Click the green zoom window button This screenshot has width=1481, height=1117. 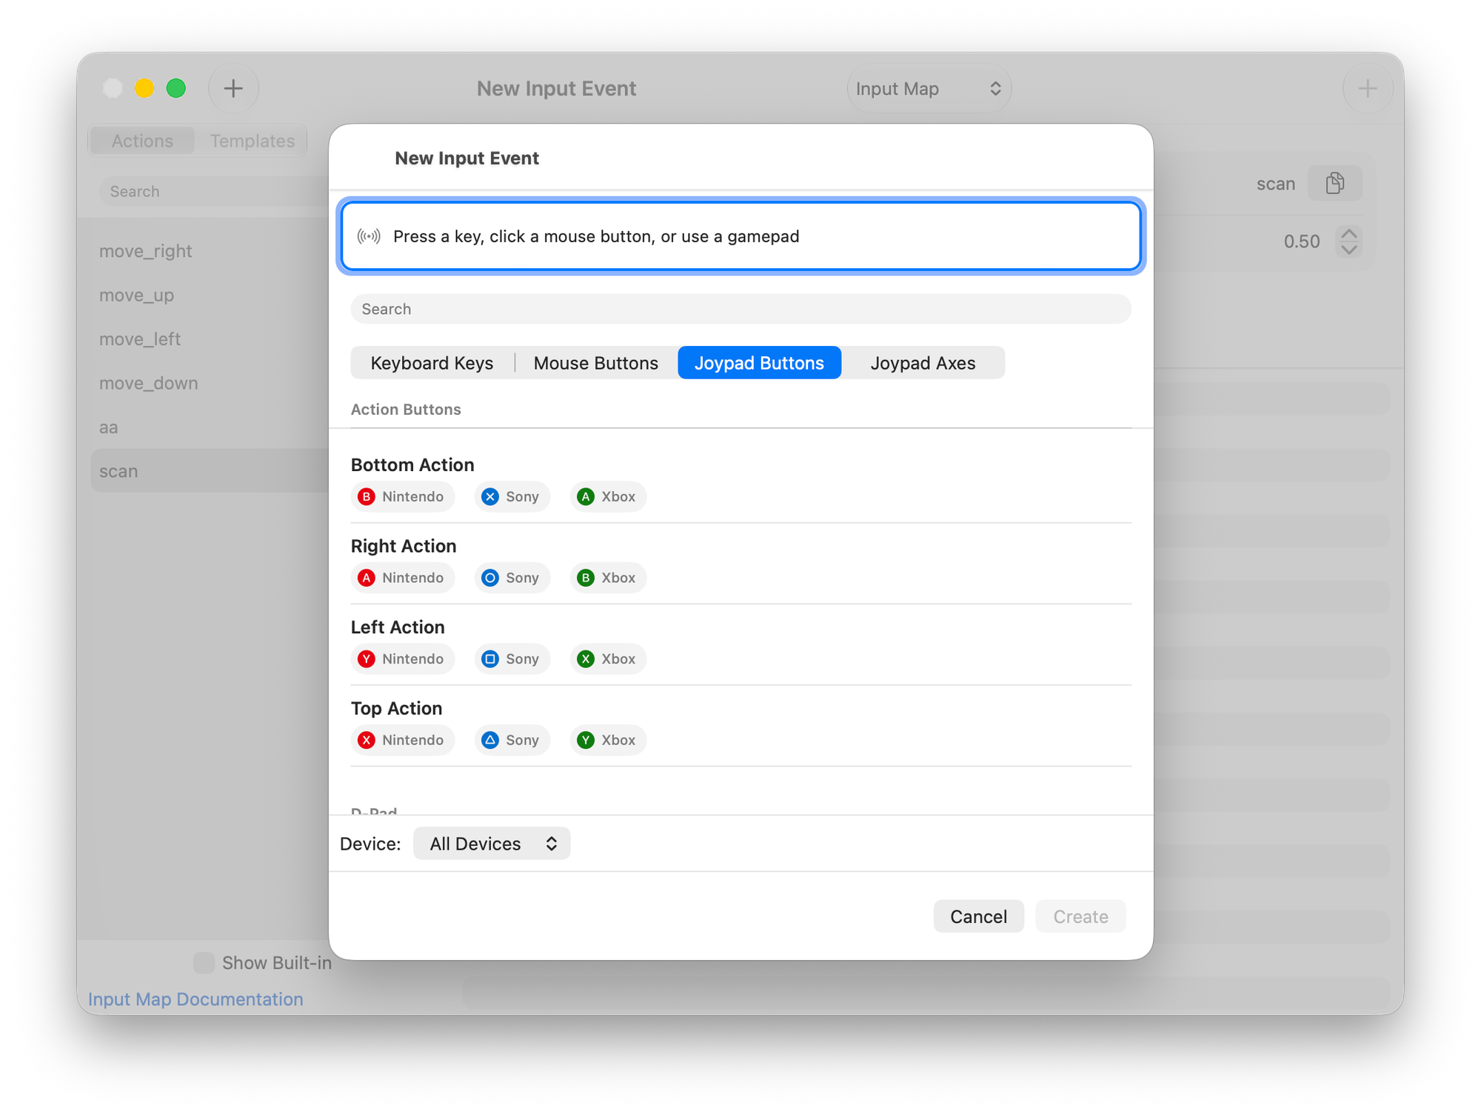click(x=176, y=88)
